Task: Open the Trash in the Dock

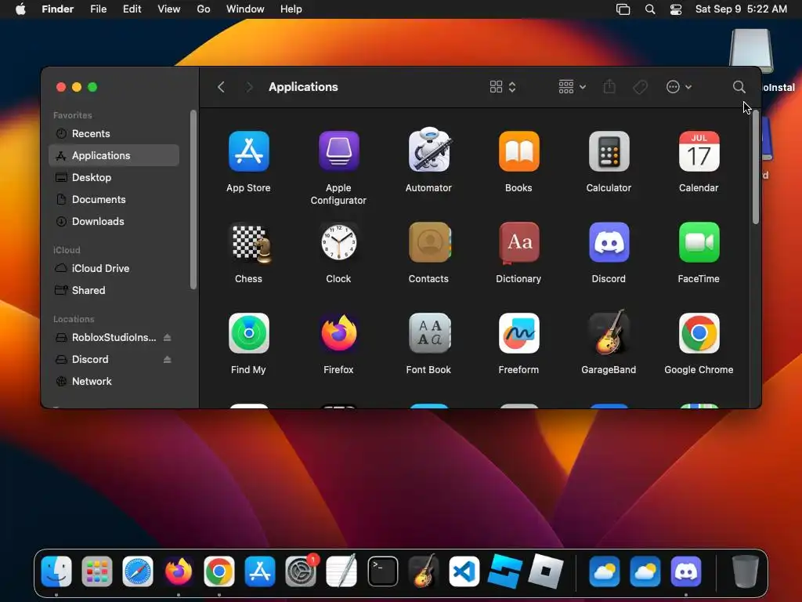Action: tap(746, 571)
